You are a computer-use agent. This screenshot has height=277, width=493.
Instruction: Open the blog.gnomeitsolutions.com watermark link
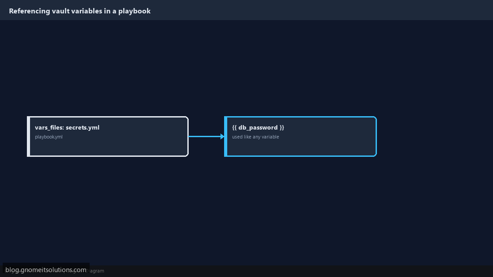[x=46, y=270]
